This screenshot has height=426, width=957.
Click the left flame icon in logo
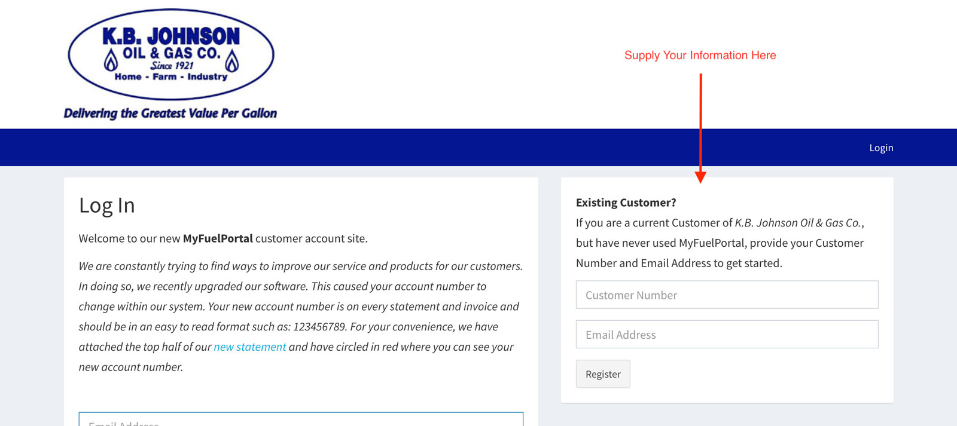point(111,61)
